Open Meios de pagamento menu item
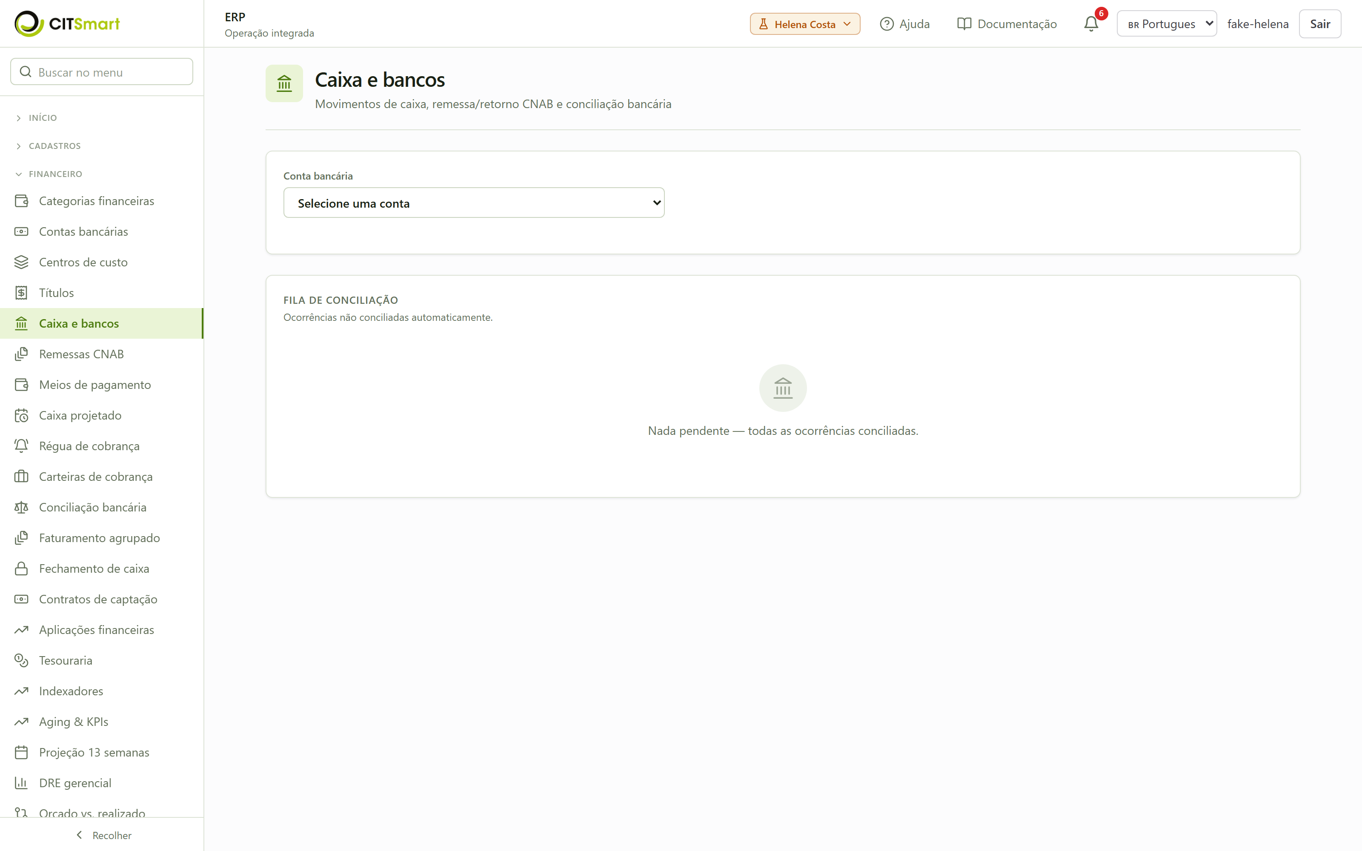1362x851 pixels. (101, 385)
